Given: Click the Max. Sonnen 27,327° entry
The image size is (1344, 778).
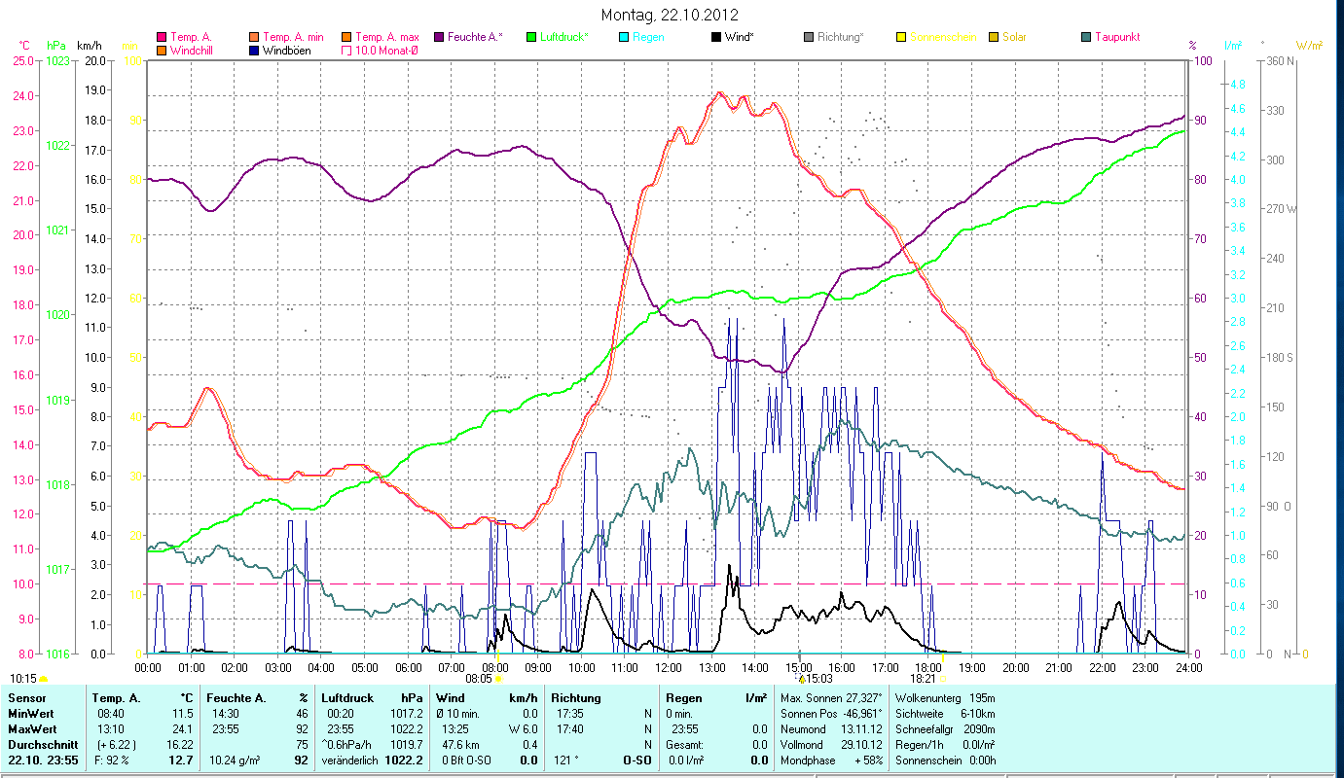Looking at the screenshot, I should 832,698.
